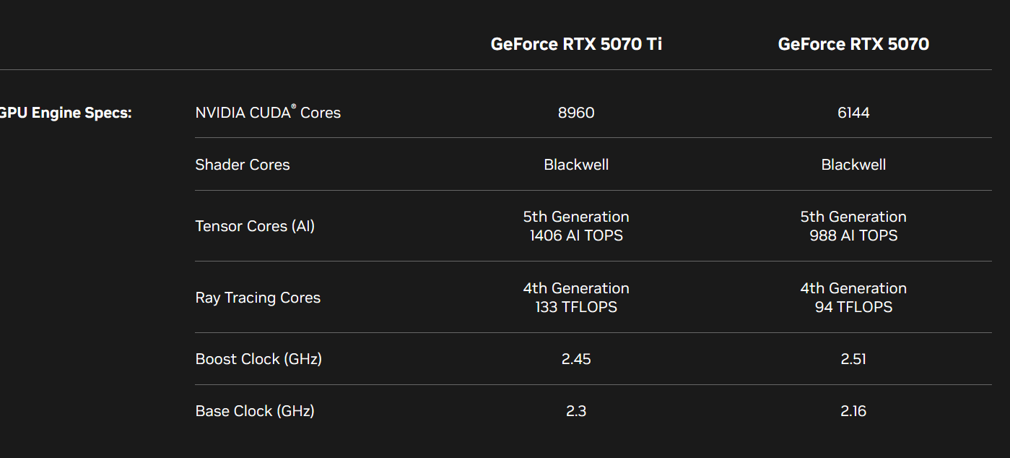Select the 133 TFLOPS ray tracing value
This screenshot has height=458, width=1010.
click(x=575, y=307)
